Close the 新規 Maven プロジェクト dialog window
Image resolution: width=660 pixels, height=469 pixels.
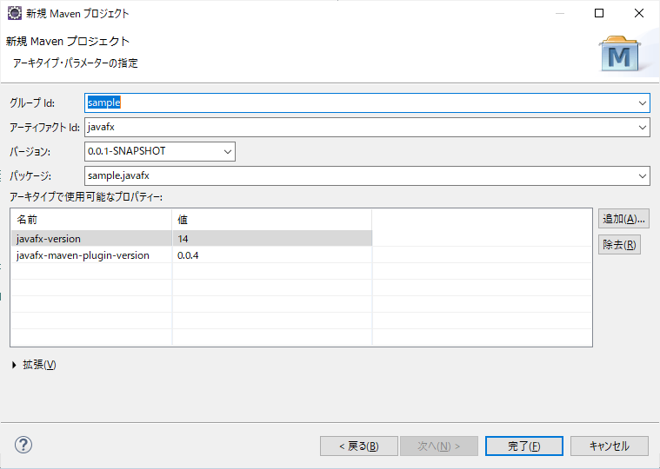pos(639,13)
